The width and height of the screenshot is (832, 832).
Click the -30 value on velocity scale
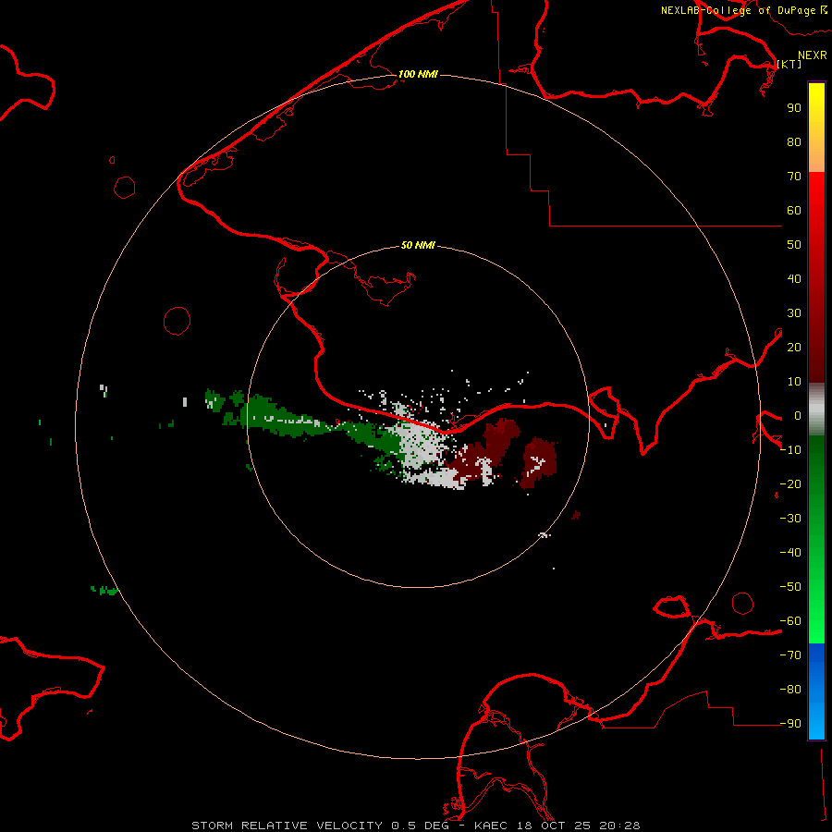pos(790,519)
